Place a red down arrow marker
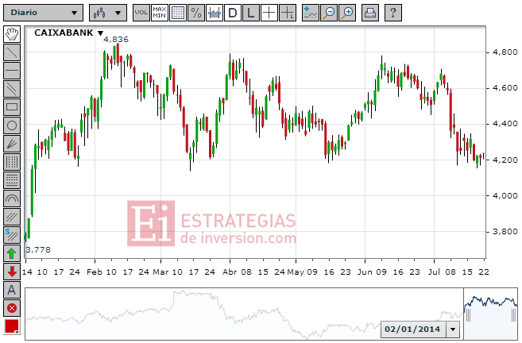 12,272
